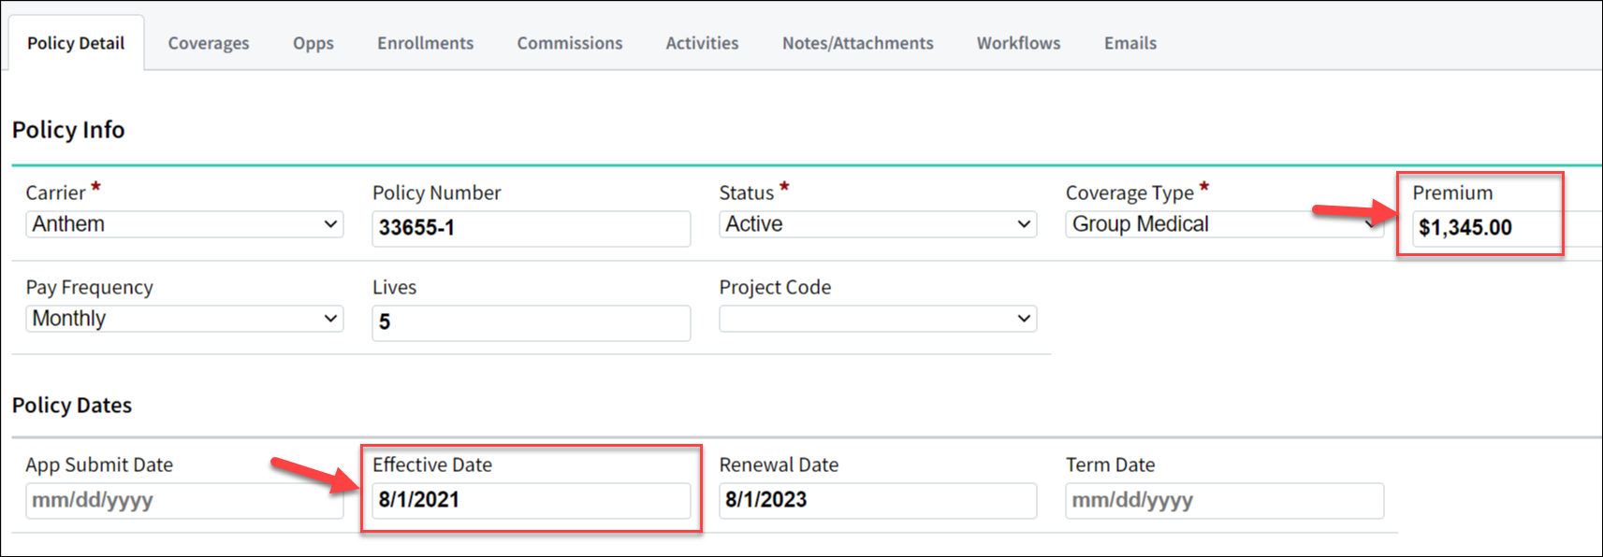Viewport: 1603px width, 557px height.
Task: Click the Policy Dates section heading
Action: click(72, 406)
